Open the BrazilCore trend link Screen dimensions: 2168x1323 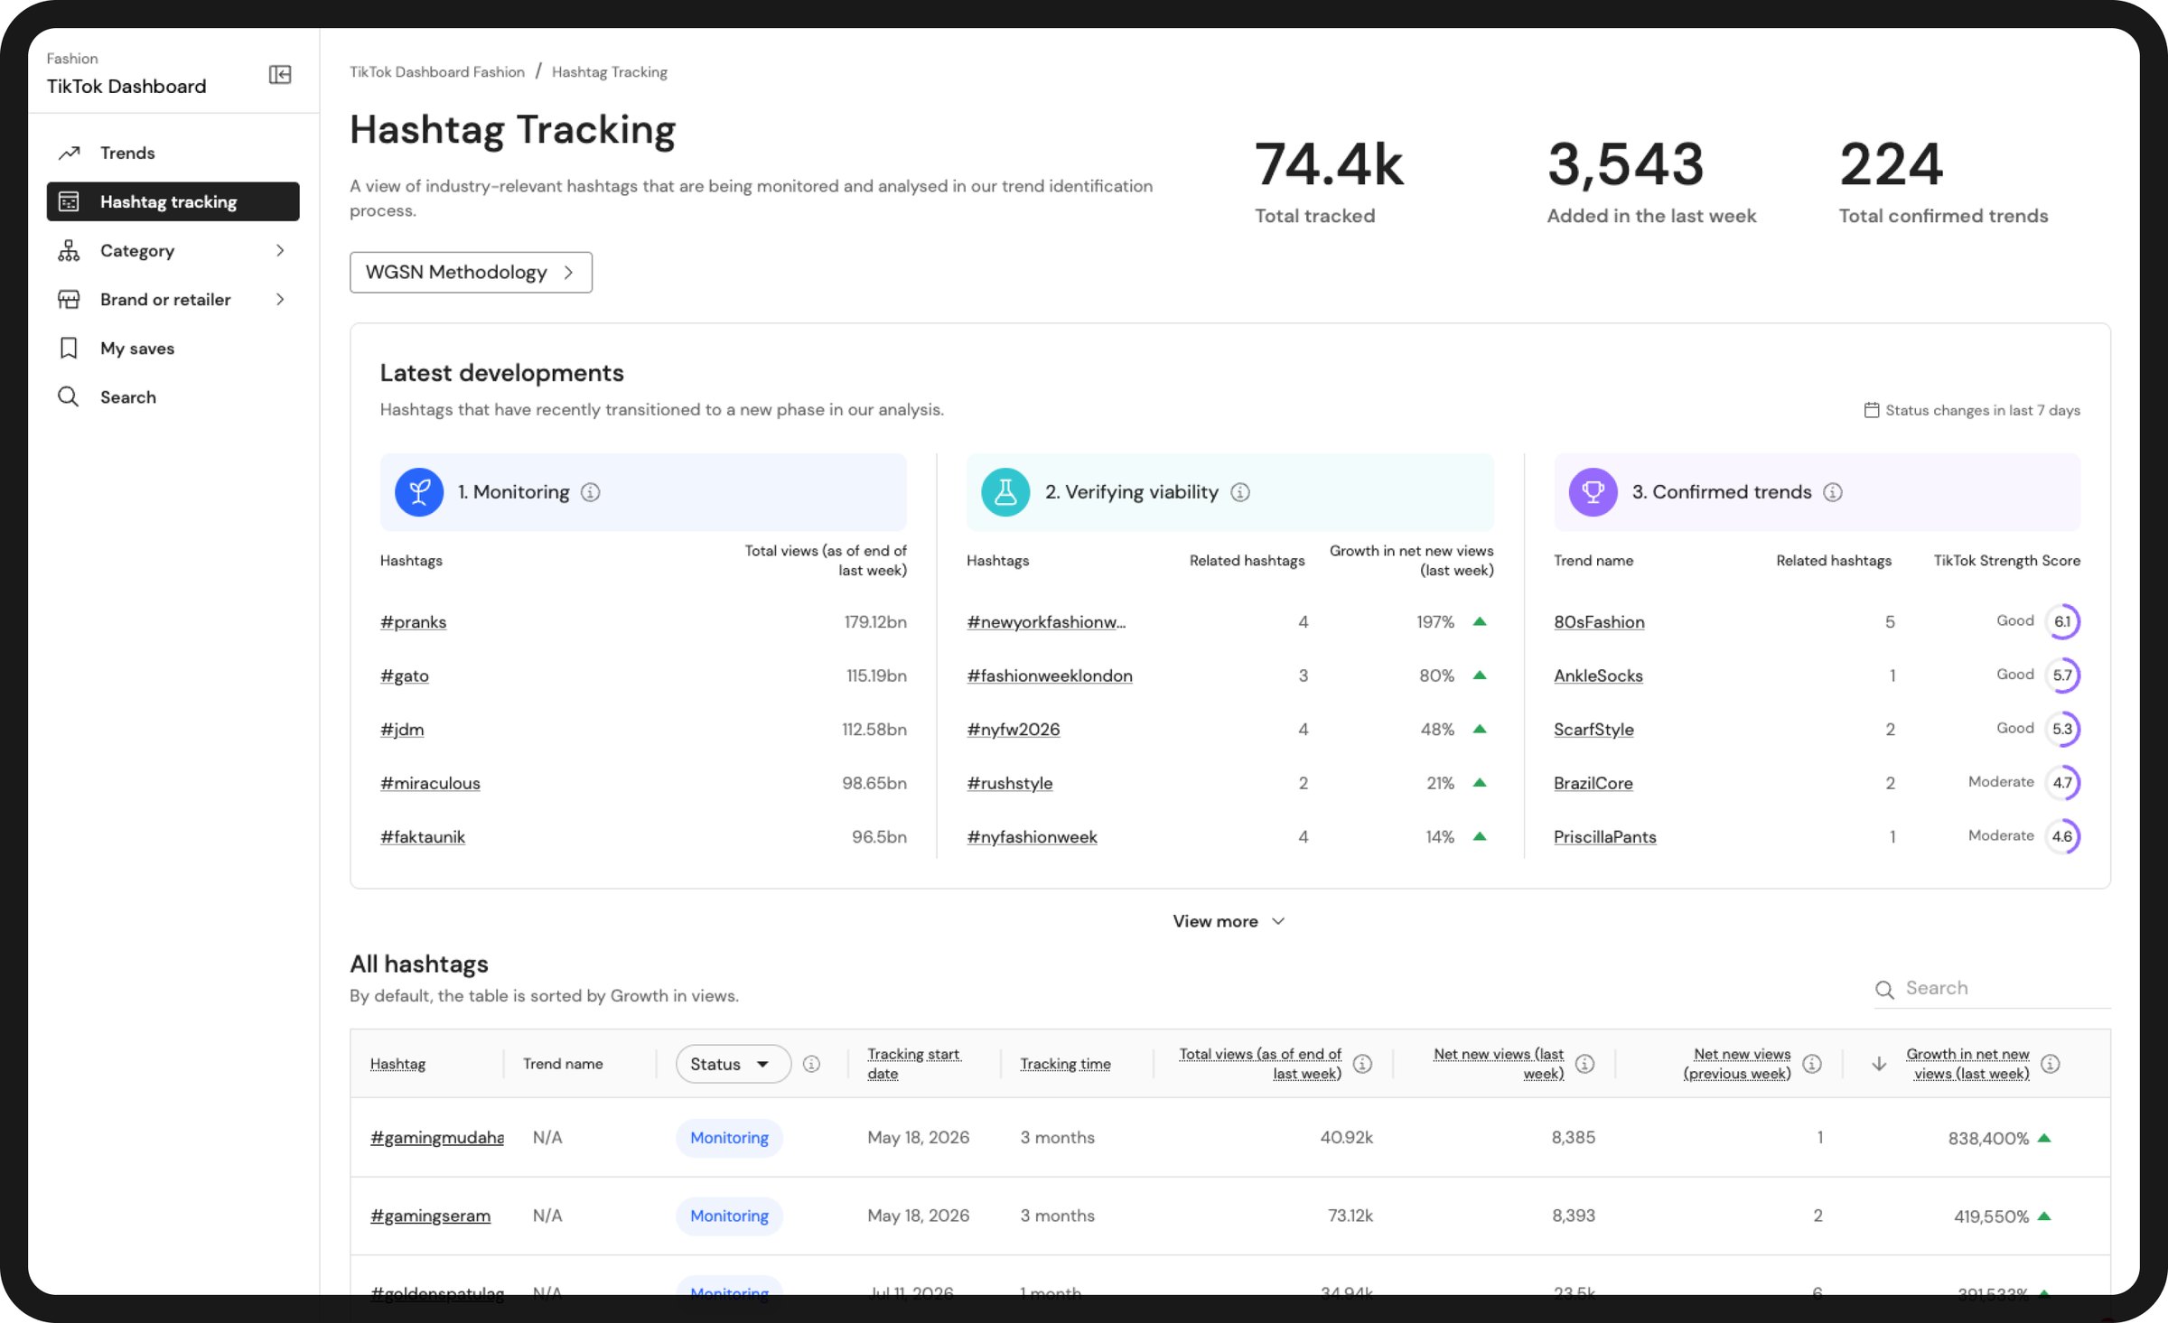[1593, 783]
